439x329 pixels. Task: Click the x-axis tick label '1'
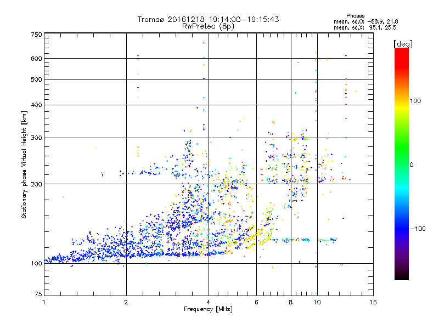pos(44,302)
